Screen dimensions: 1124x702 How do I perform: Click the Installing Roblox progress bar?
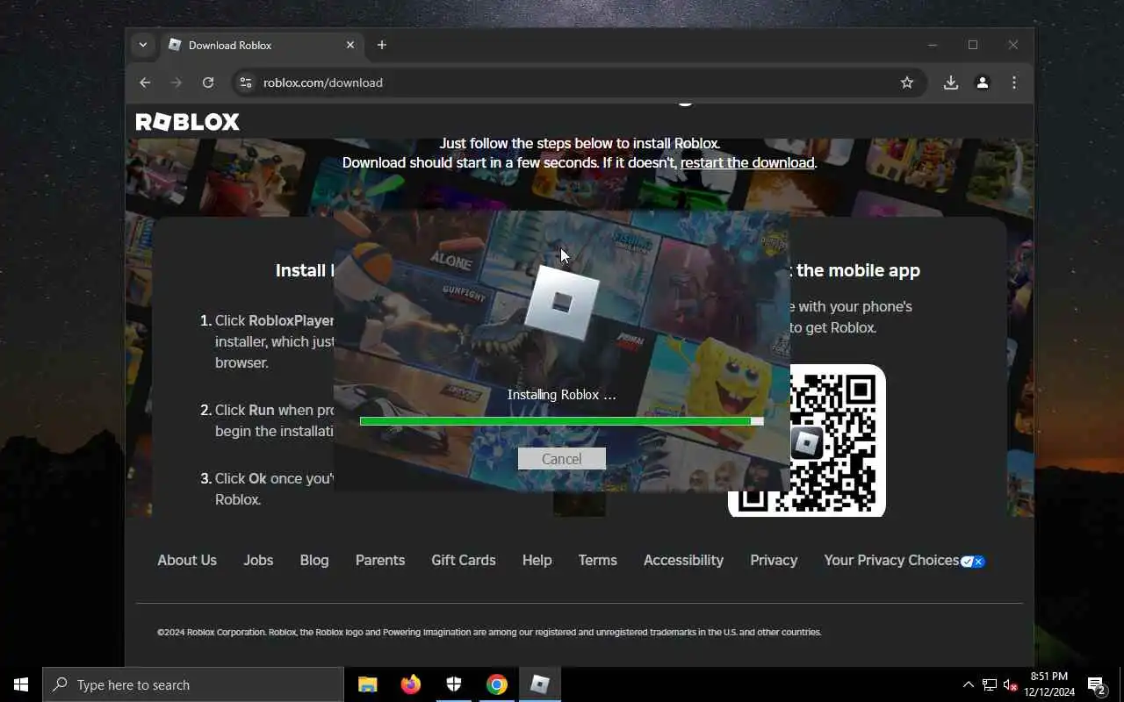click(561, 421)
